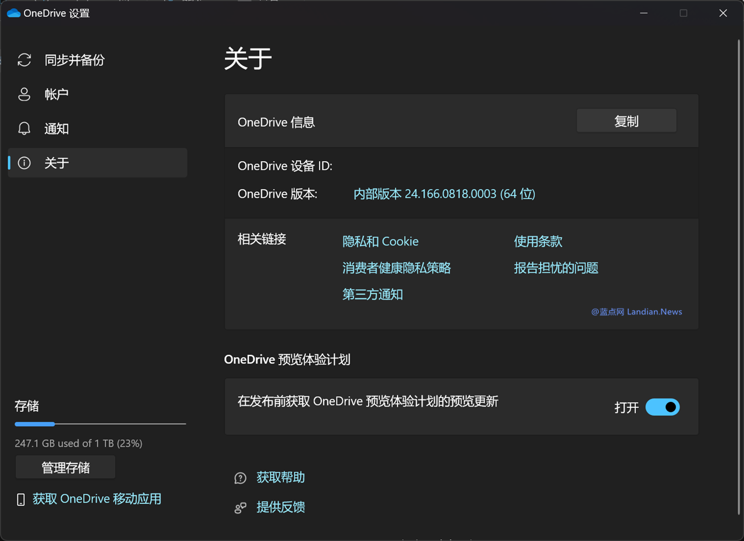Screen dimensions: 744x541
Task: Open the 提供反馈 link
Action: click(281, 507)
